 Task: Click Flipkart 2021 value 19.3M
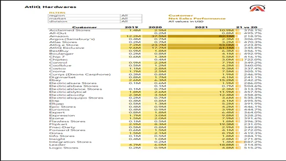coord(227,124)
